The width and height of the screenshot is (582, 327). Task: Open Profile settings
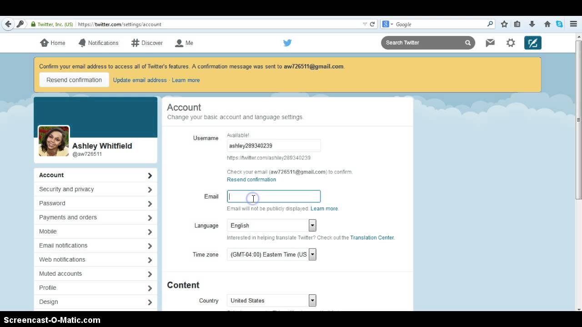point(95,288)
